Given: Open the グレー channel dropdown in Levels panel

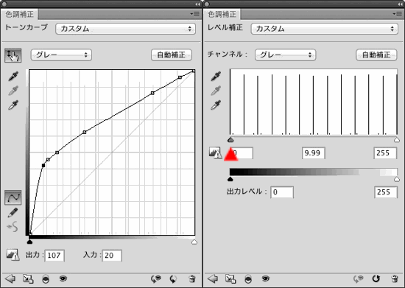Looking at the screenshot, I should [286, 55].
